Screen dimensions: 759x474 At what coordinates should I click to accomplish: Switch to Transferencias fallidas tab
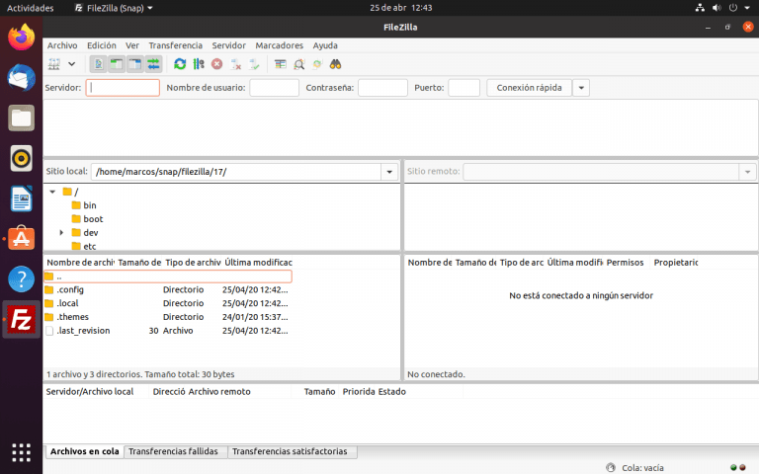(x=173, y=451)
